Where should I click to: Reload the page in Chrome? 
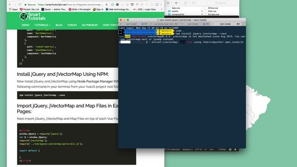coord(20,4)
